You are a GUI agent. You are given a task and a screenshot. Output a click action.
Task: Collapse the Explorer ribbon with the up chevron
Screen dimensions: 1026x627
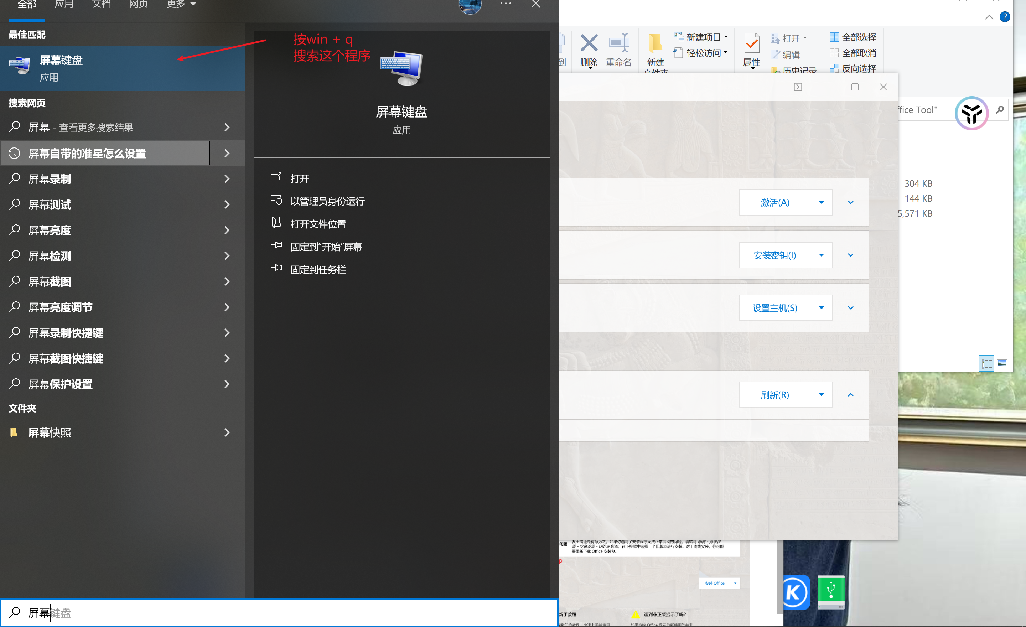pos(989,17)
